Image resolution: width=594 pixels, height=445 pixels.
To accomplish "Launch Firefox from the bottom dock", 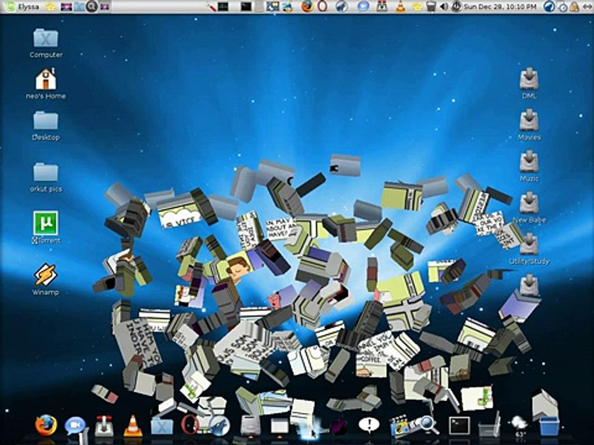I will (x=46, y=425).
